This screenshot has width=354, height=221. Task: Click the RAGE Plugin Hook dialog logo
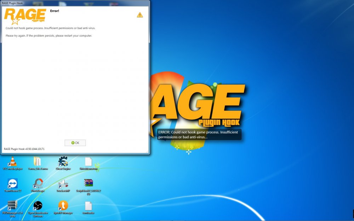click(25, 16)
